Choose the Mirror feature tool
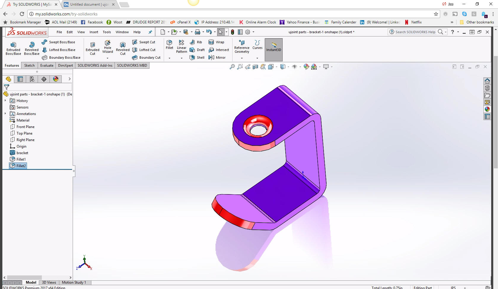 [217, 58]
